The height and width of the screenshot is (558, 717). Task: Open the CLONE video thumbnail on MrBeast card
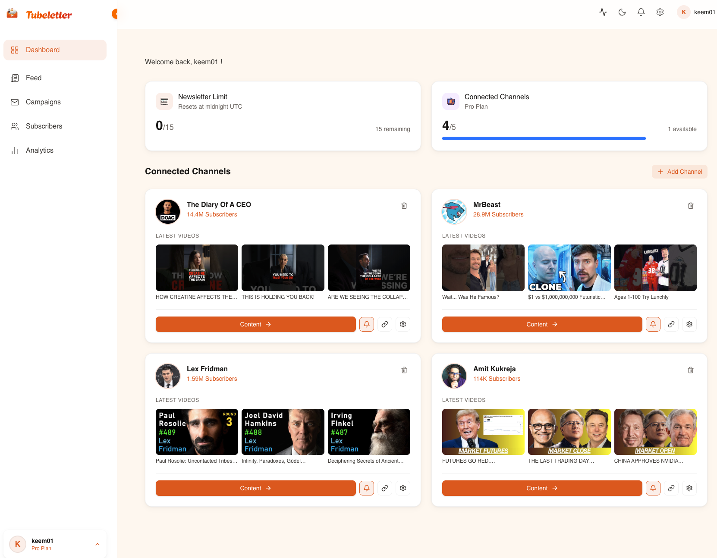(569, 268)
